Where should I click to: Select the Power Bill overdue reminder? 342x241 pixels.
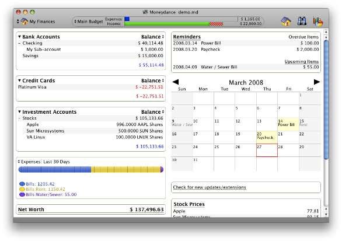click(246, 43)
